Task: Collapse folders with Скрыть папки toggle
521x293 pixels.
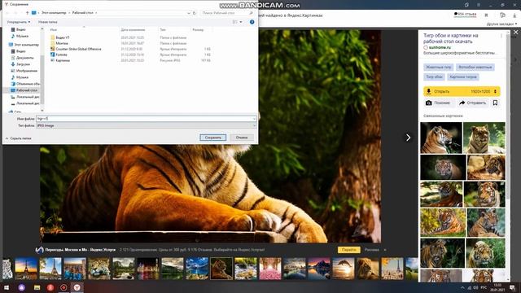Action: 19,138
